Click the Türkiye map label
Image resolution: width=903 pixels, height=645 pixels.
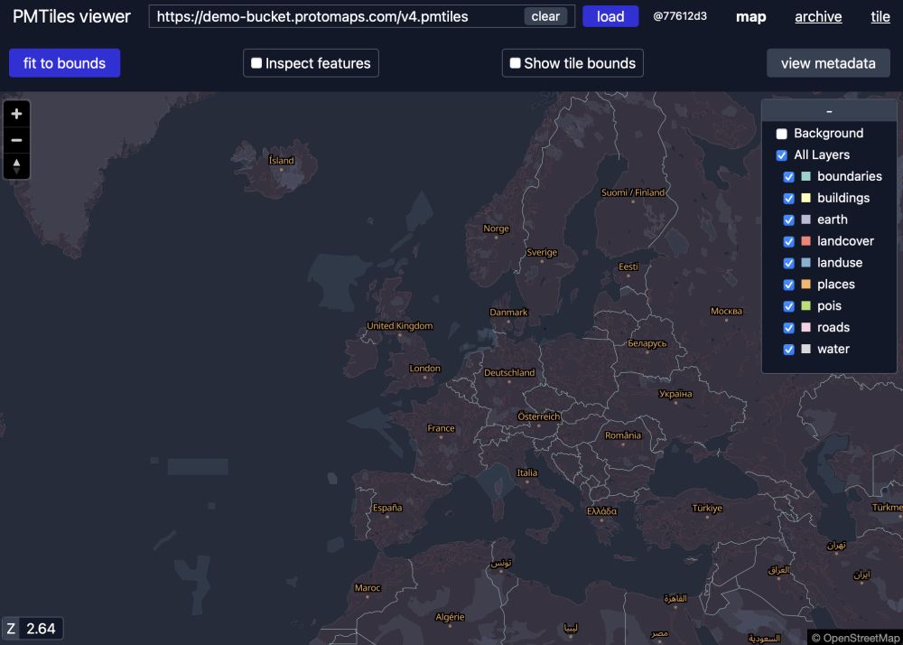coord(707,509)
